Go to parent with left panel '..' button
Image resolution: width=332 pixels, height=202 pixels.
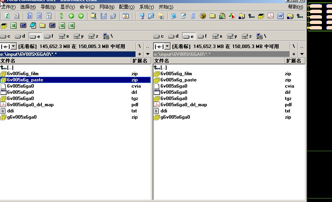148,46
